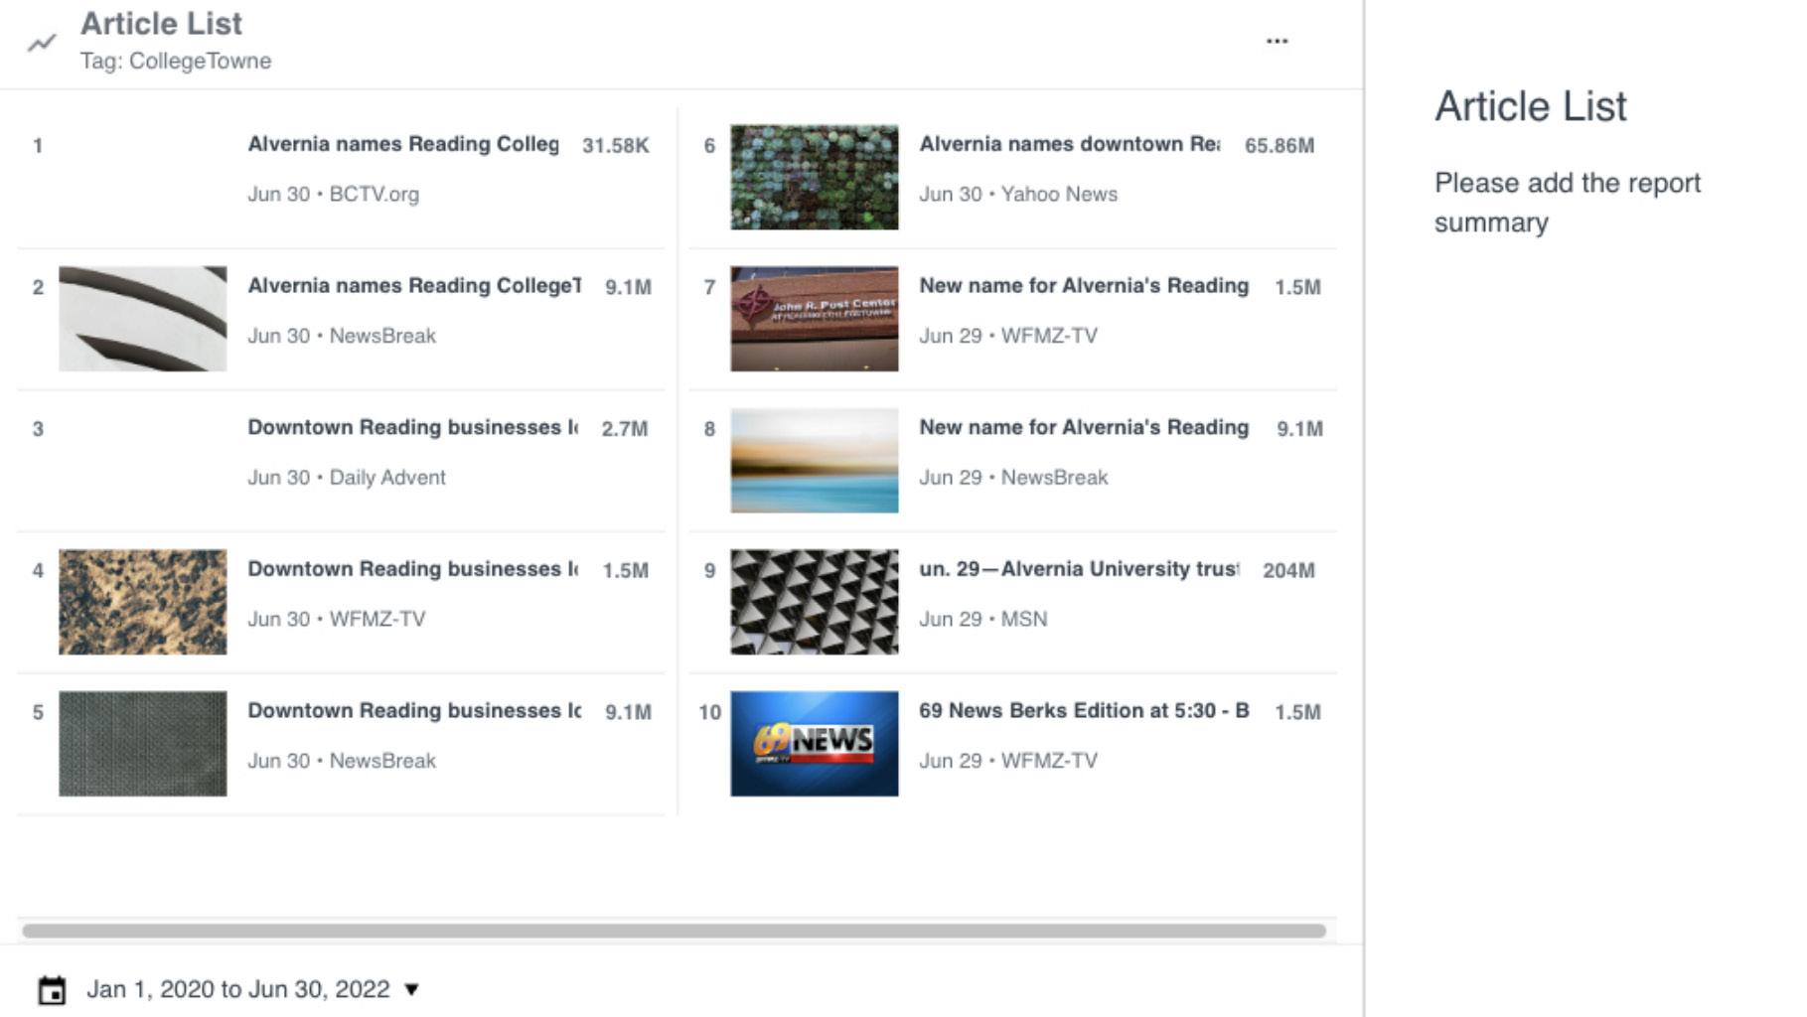Click the 1.5M reach on article 10

point(1298,713)
